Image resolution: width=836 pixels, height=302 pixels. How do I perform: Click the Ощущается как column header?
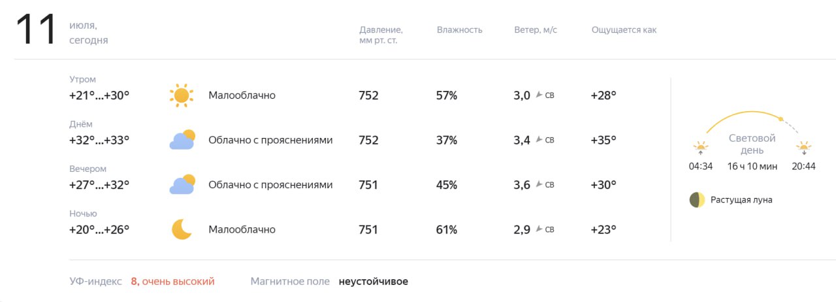[x=624, y=30]
